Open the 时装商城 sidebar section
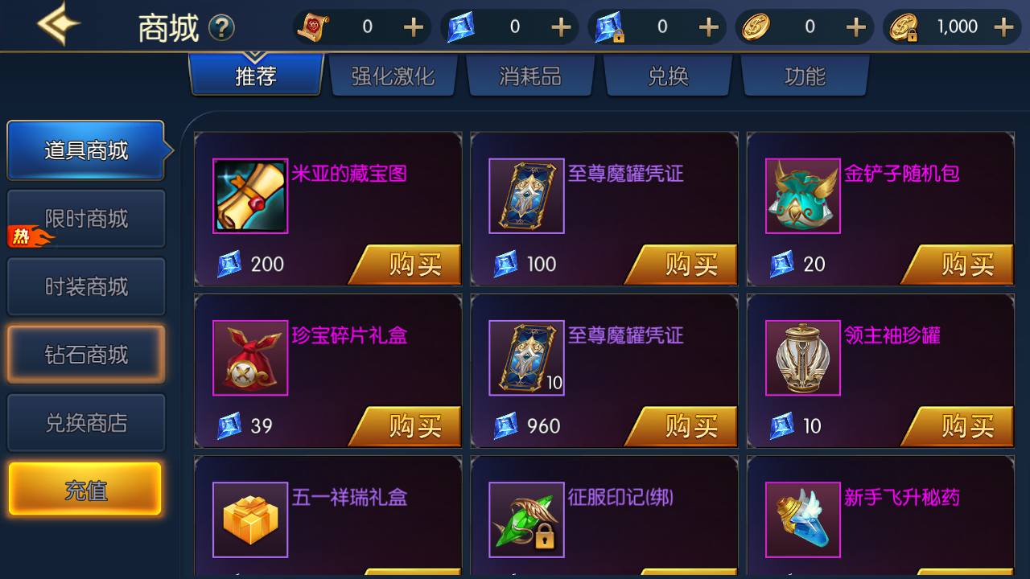This screenshot has width=1030, height=579. [x=86, y=287]
